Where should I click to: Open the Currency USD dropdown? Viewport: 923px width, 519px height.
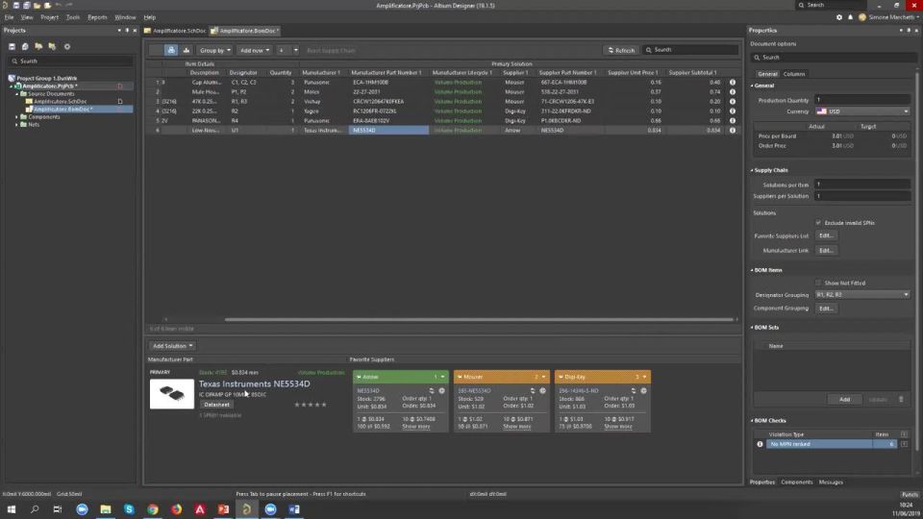pos(862,111)
